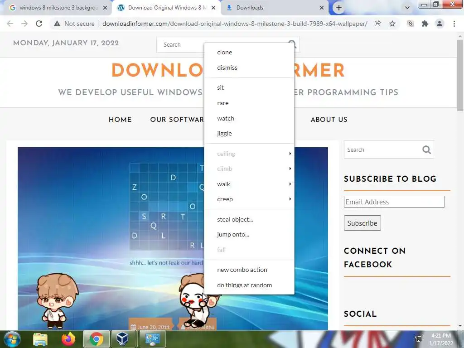464x348 pixels.
Task: Expand the walk submenu
Action: 249,184
